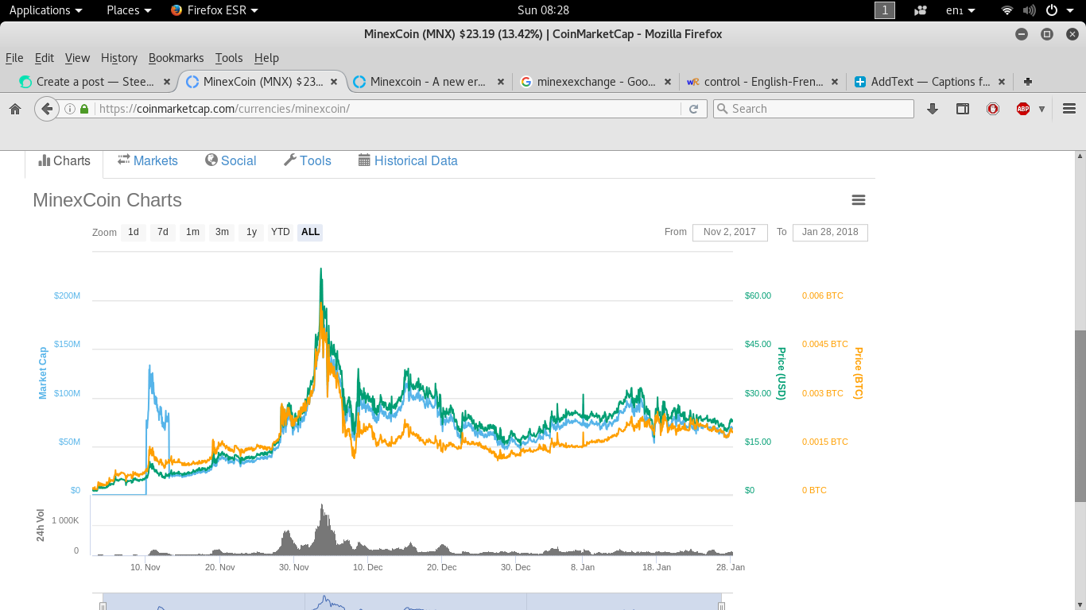Open the Historical Data tab

(408, 160)
